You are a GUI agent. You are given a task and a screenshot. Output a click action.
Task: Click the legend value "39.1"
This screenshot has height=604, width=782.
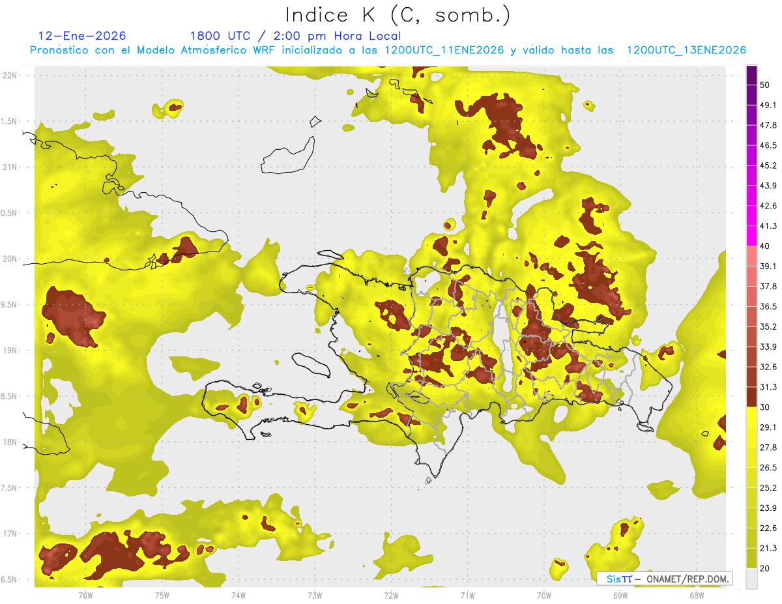[x=768, y=266]
